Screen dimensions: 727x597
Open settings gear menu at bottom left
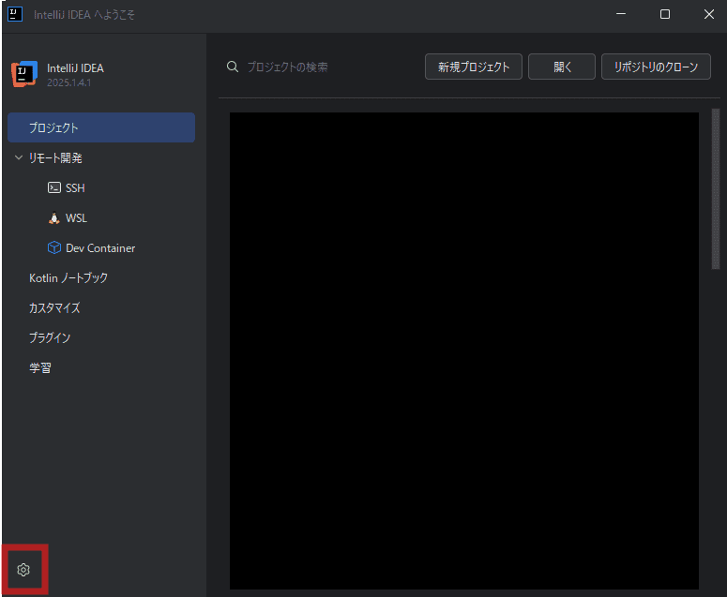[x=23, y=570]
